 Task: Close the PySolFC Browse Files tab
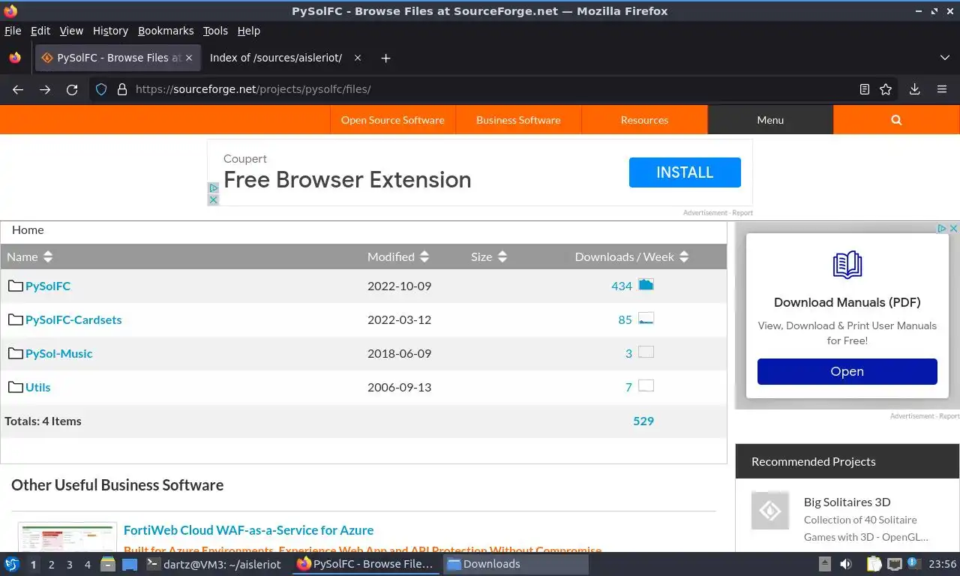click(x=189, y=58)
